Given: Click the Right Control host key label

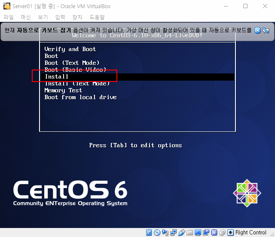Looking at the screenshot, I should (251, 232).
